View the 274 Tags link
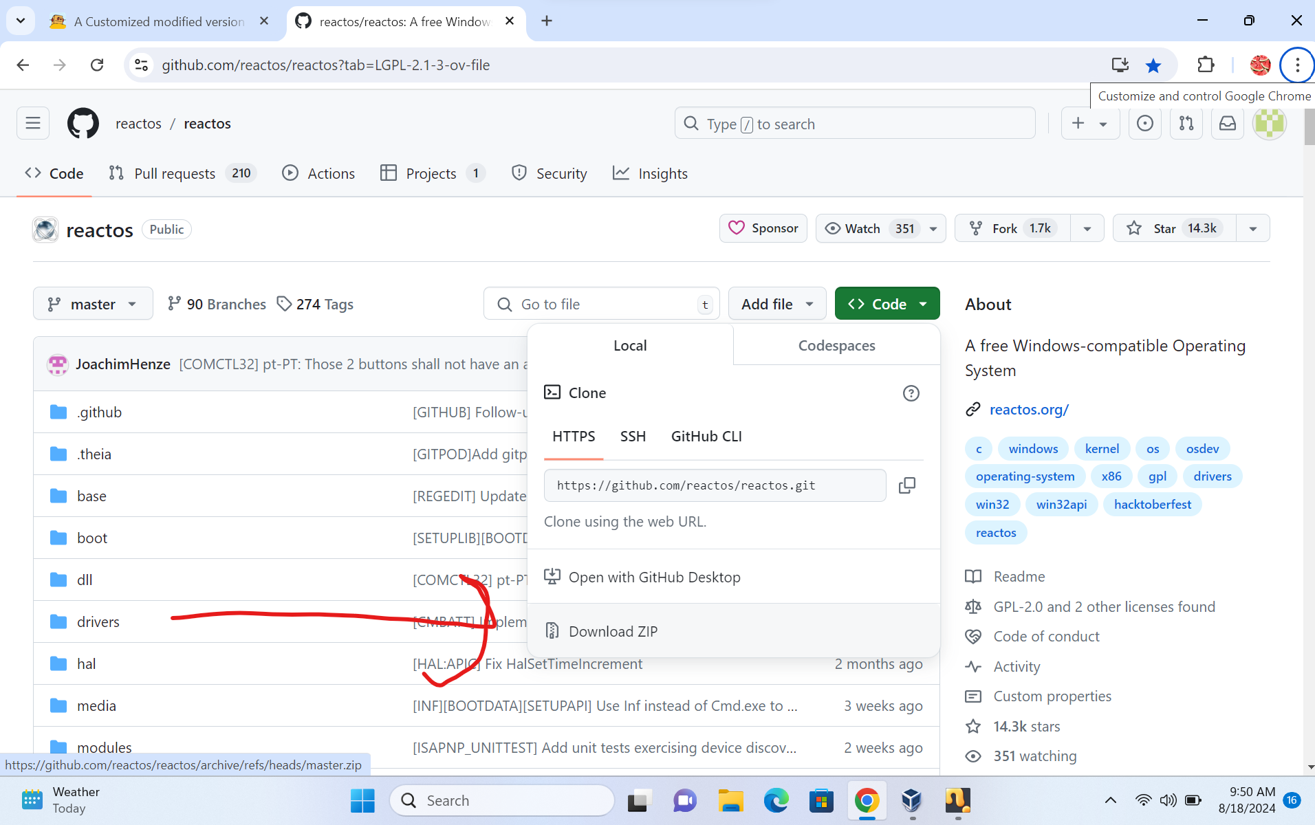This screenshot has height=825, width=1315. coord(315,304)
